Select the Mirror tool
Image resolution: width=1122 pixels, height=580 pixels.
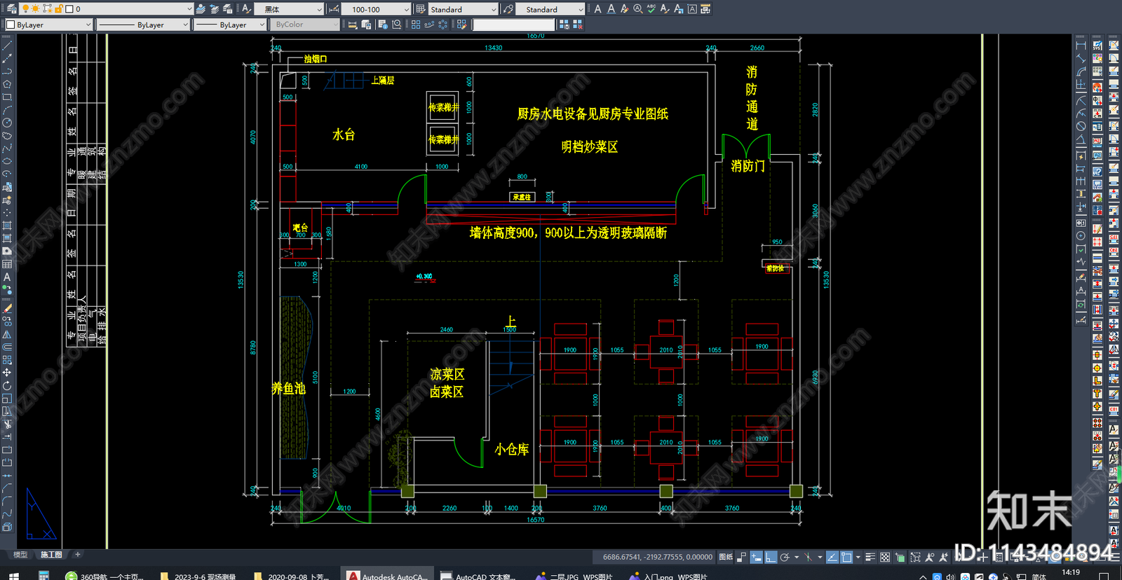click(x=7, y=334)
